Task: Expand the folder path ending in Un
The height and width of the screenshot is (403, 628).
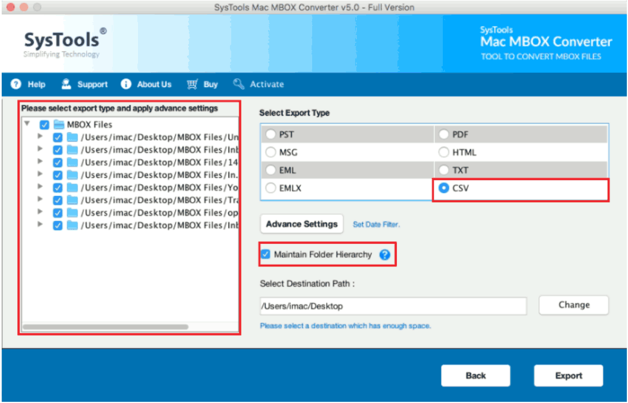Action: pyautogui.click(x=40, y=137)
